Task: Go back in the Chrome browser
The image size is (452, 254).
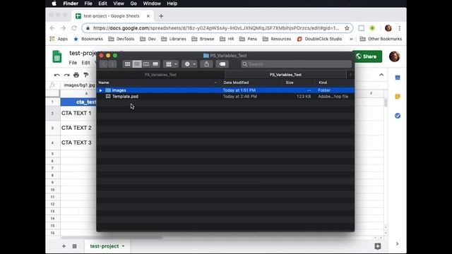Action: (52, 28)
